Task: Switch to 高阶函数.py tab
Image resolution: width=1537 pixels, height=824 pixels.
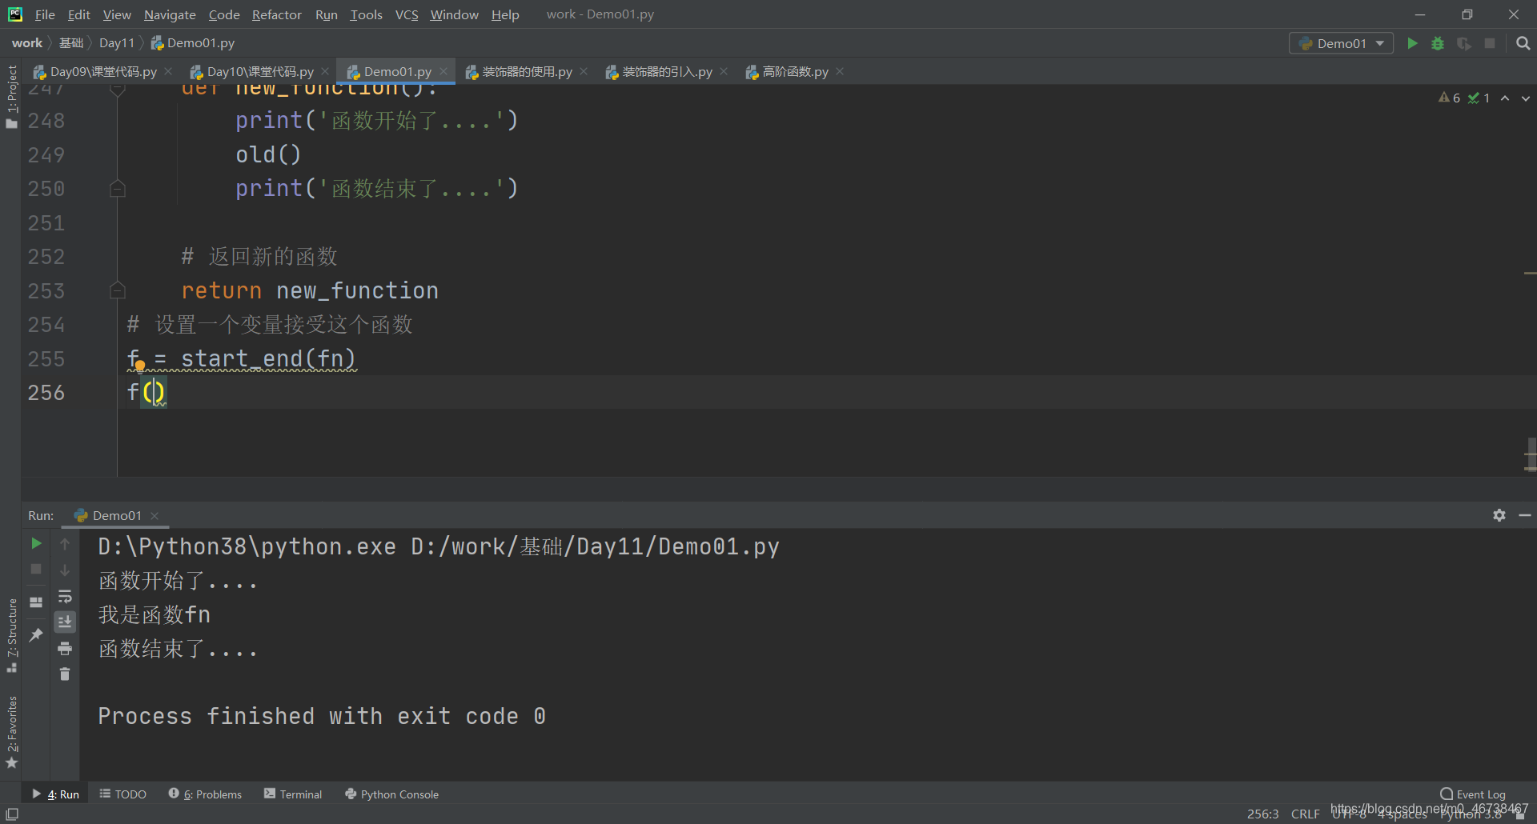Action: 795,72
